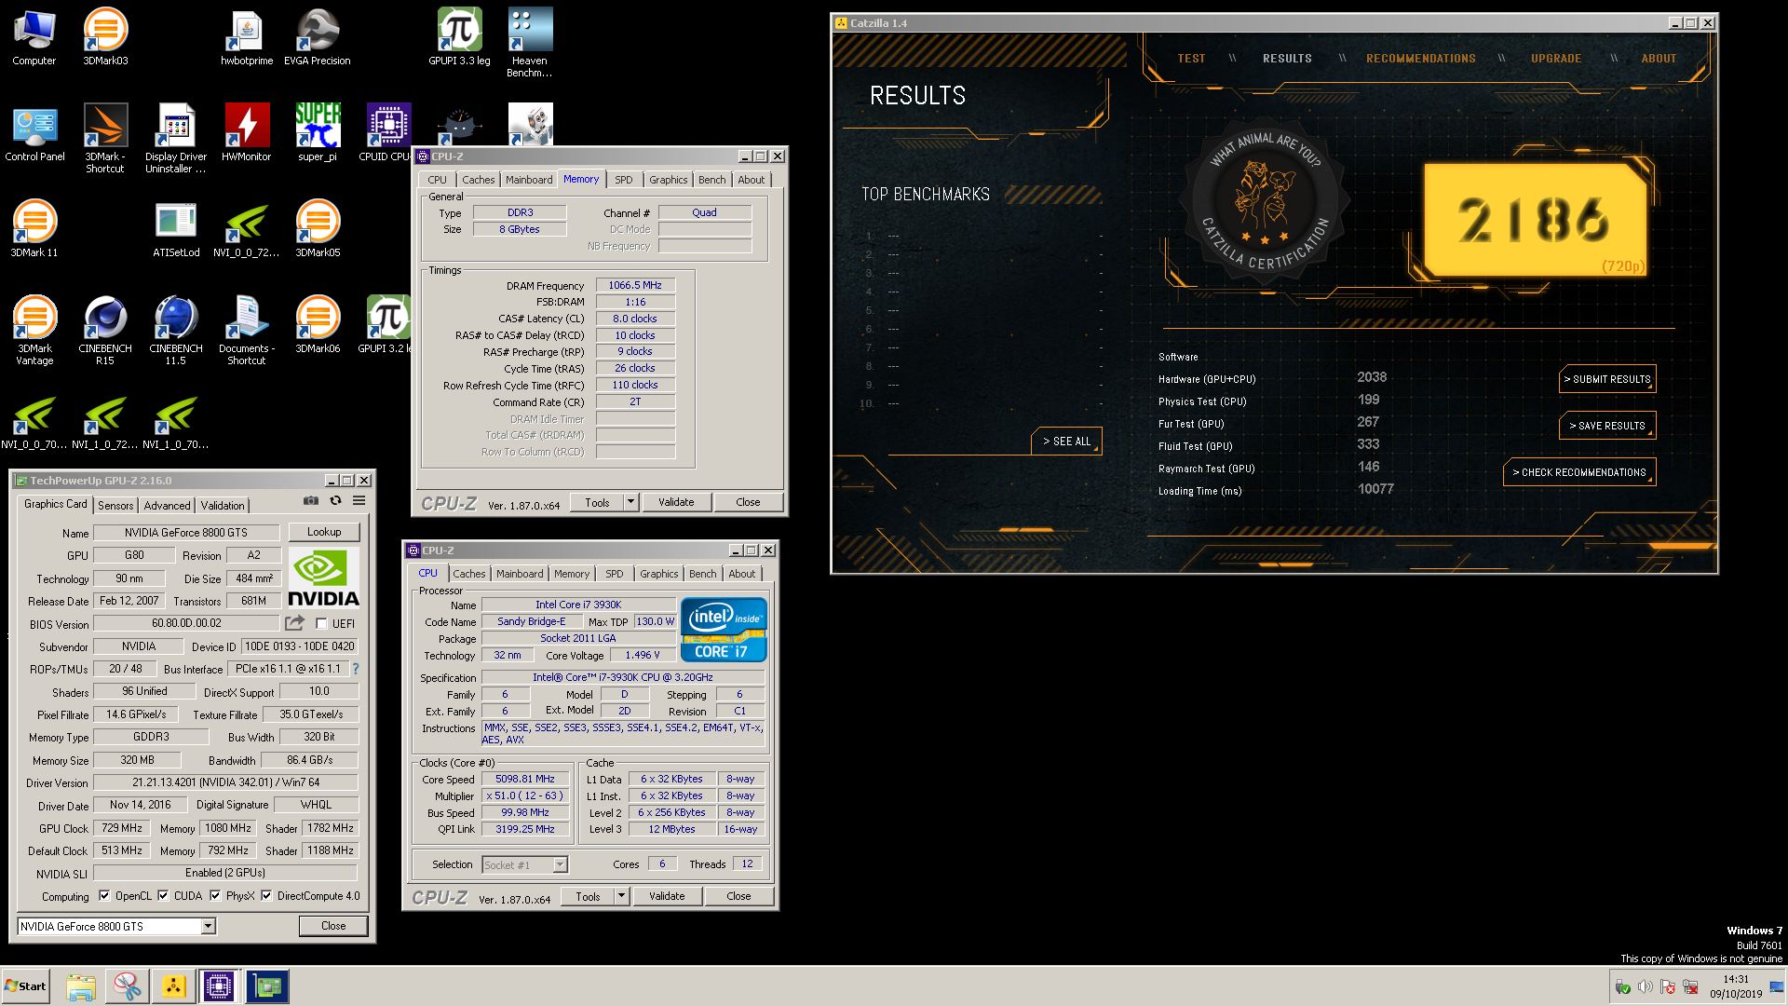
Task: Open Tools dropdown arrow in CPU-Z Memory window
Action: pyautogui.click(x=630, y=502)
